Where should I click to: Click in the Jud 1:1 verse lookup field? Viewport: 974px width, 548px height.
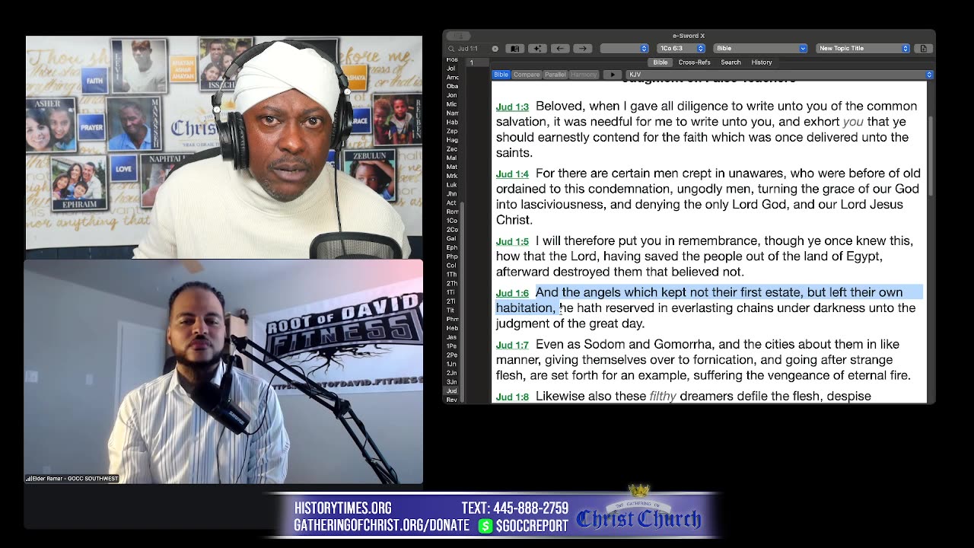473,49
